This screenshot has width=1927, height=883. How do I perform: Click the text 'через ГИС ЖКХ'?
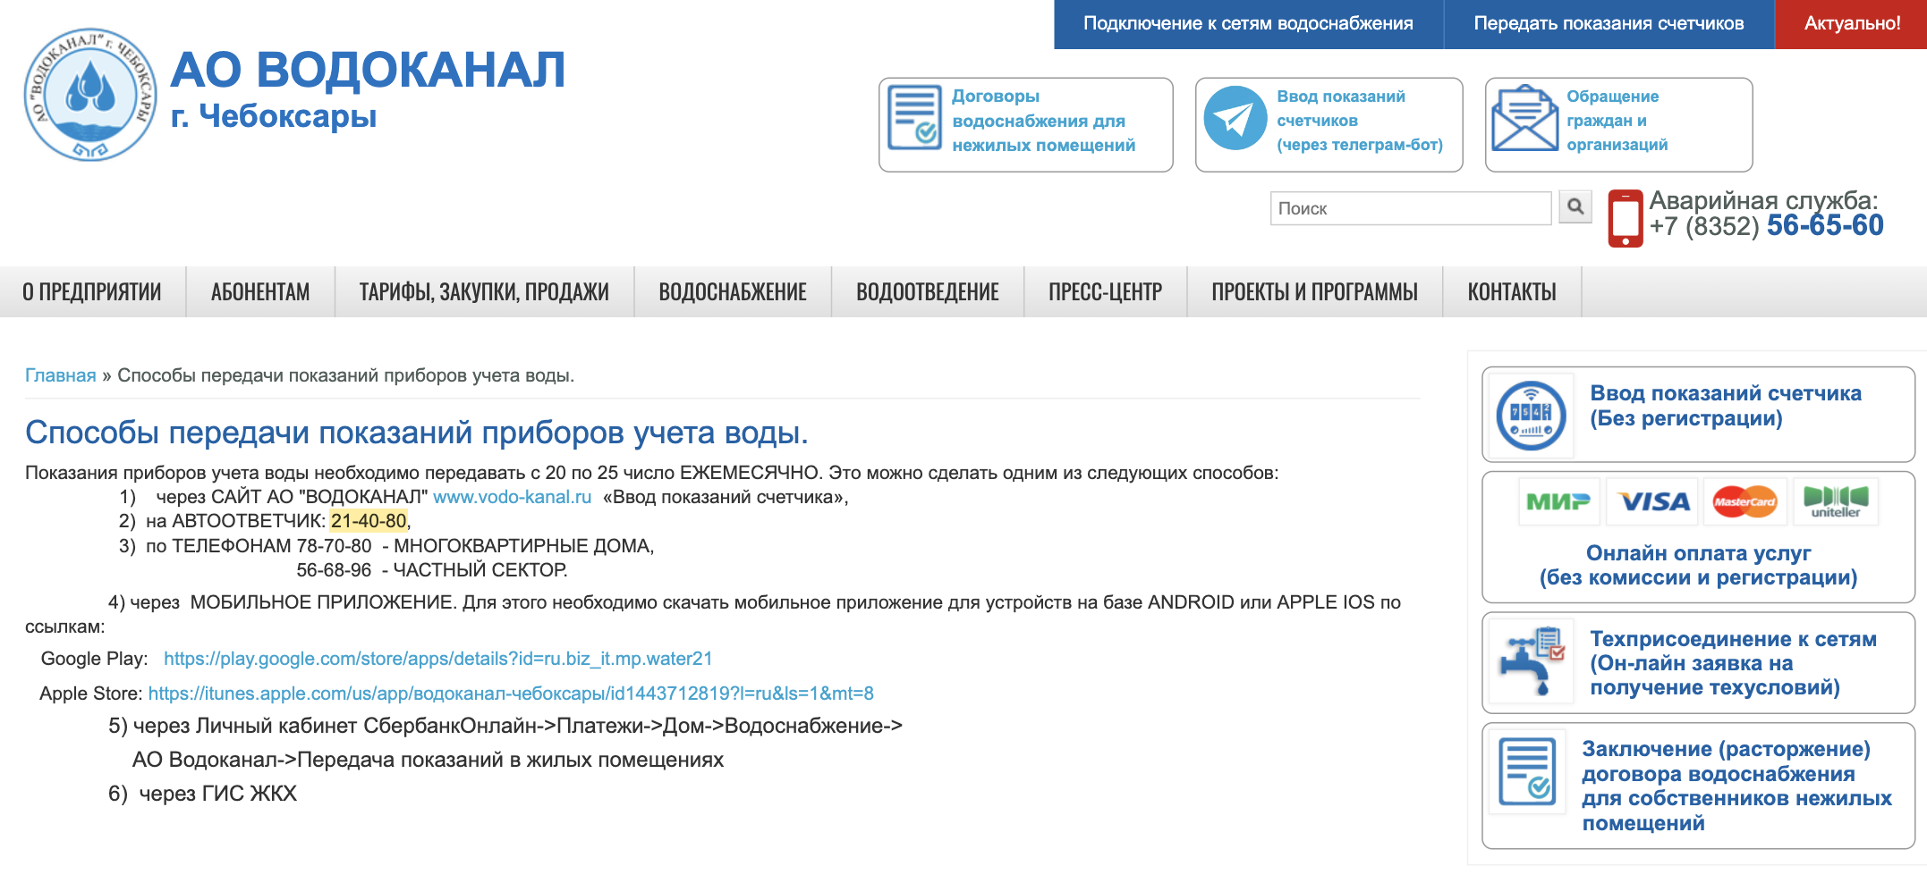[x=217, y=794]
